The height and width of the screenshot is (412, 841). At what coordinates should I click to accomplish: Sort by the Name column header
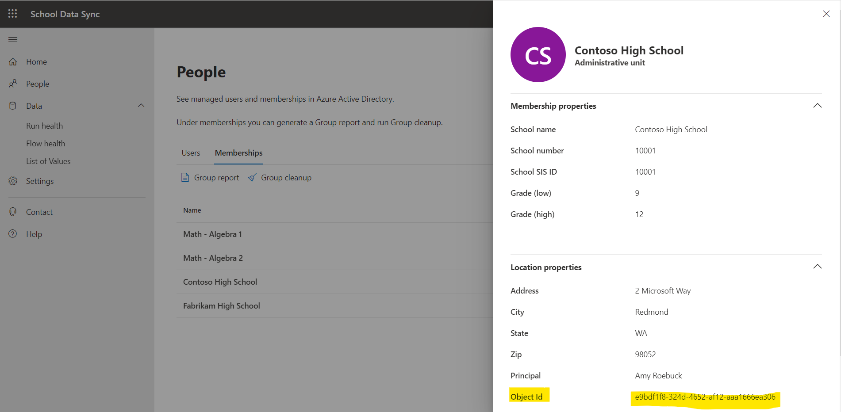(x=192, y=210)
